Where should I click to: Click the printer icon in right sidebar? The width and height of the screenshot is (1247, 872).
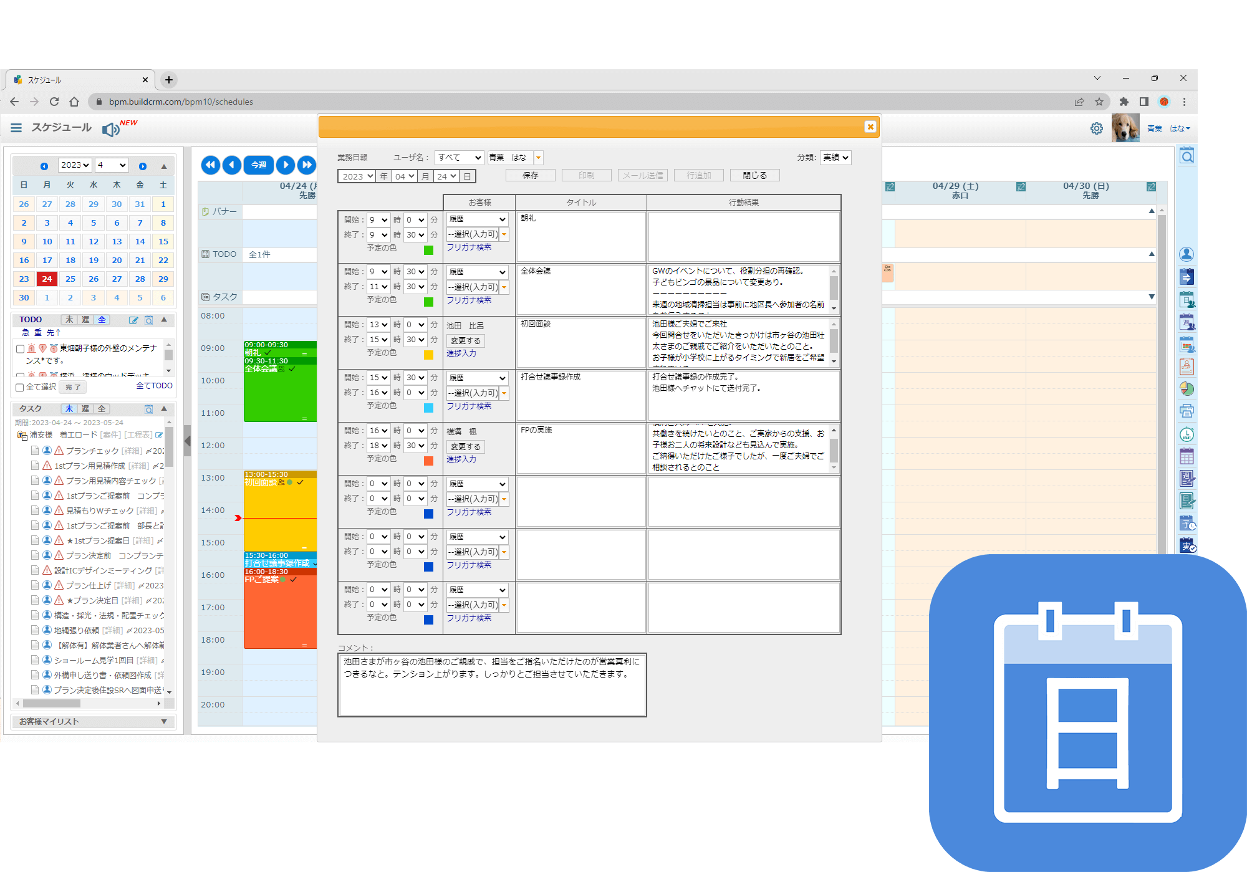pyautogui.click(x=1187, y=411)
